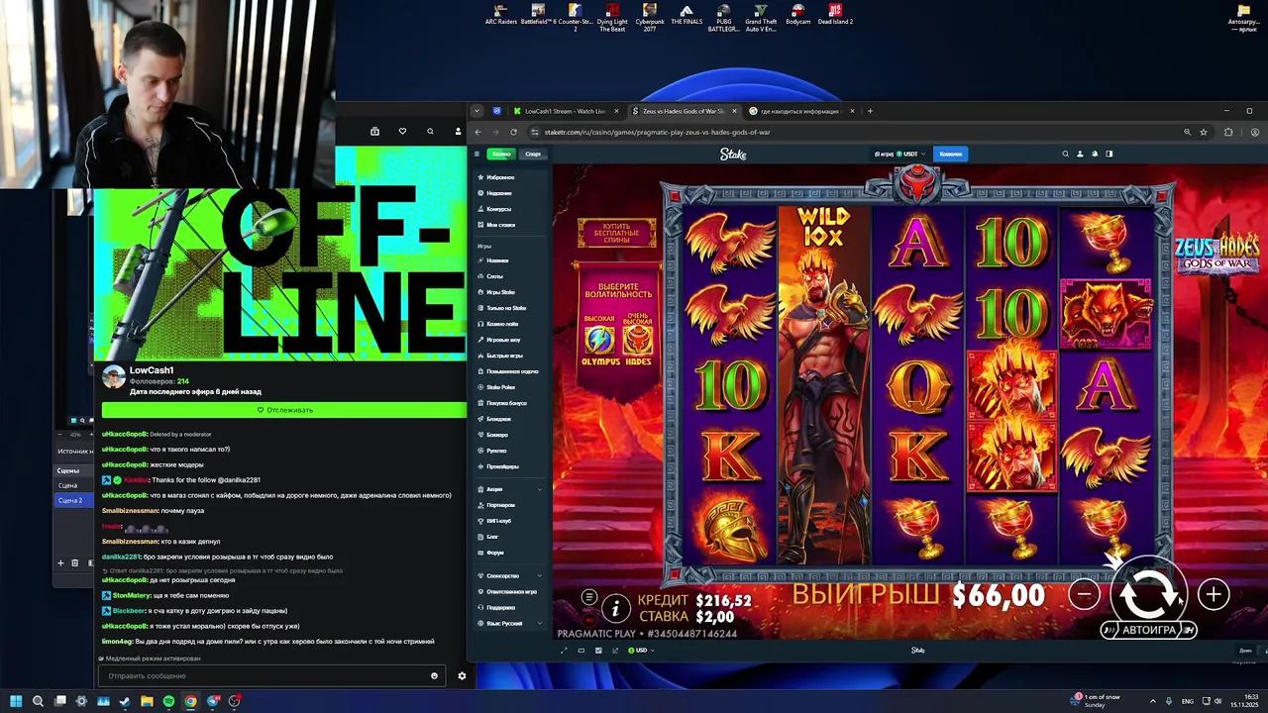1268x713 pixels.
Task: Open ENG language indicator in tray
Action: pos(1188,701)
